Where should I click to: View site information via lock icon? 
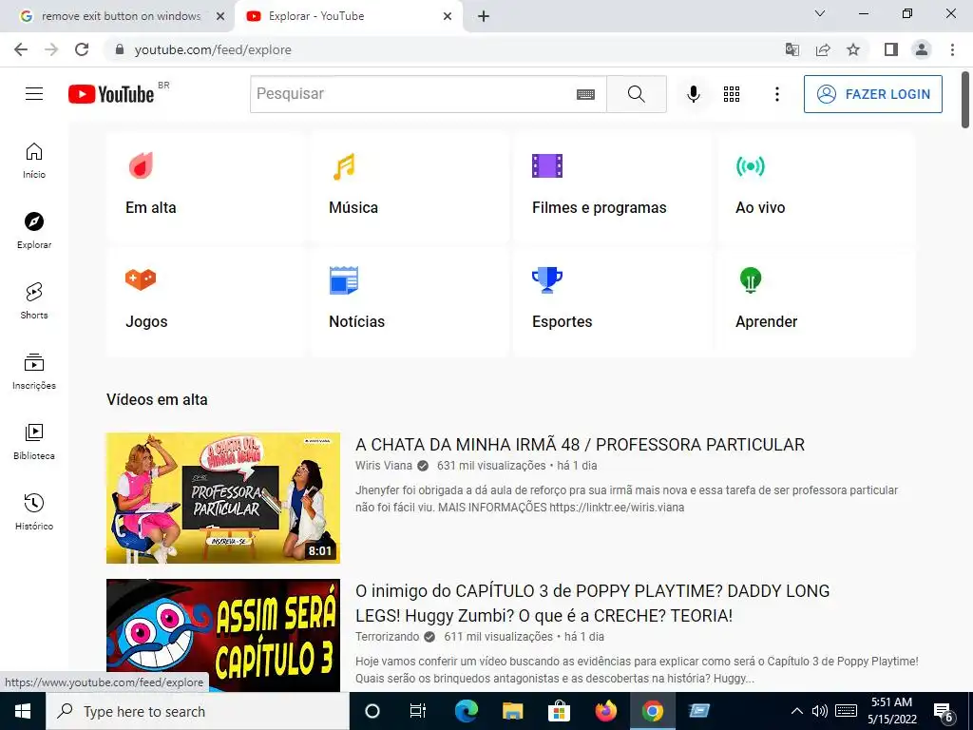(x=120, y=49)
